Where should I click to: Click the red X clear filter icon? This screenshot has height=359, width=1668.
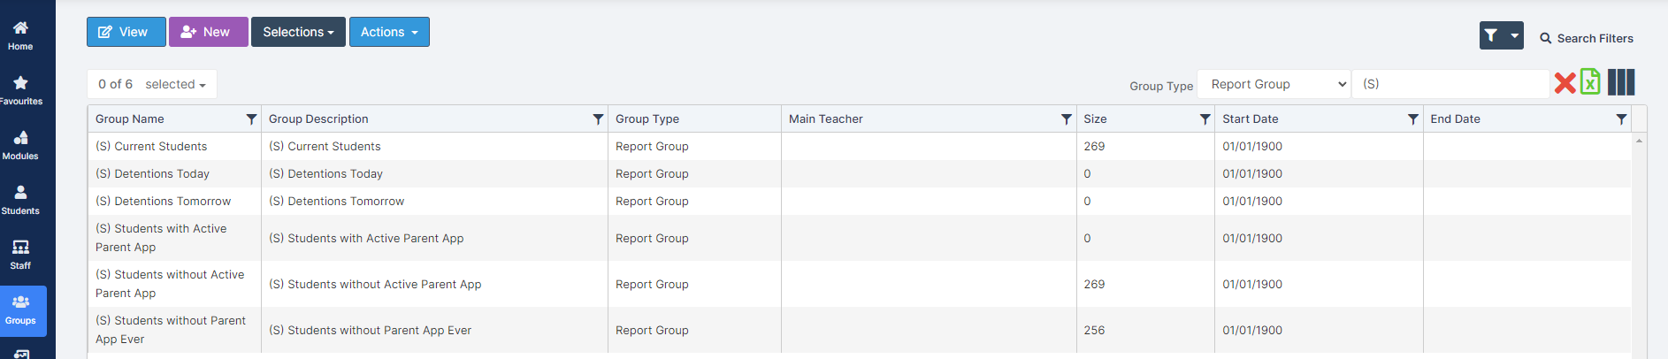(x=1565, y=83)
